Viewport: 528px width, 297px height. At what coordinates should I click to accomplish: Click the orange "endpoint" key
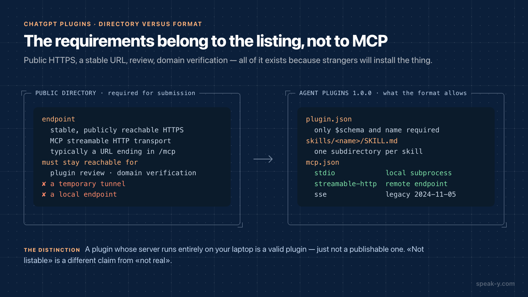click(58, 119)
